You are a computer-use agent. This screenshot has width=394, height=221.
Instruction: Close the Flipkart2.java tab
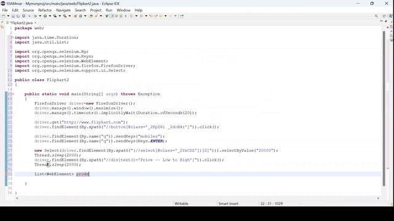(36, 23)
